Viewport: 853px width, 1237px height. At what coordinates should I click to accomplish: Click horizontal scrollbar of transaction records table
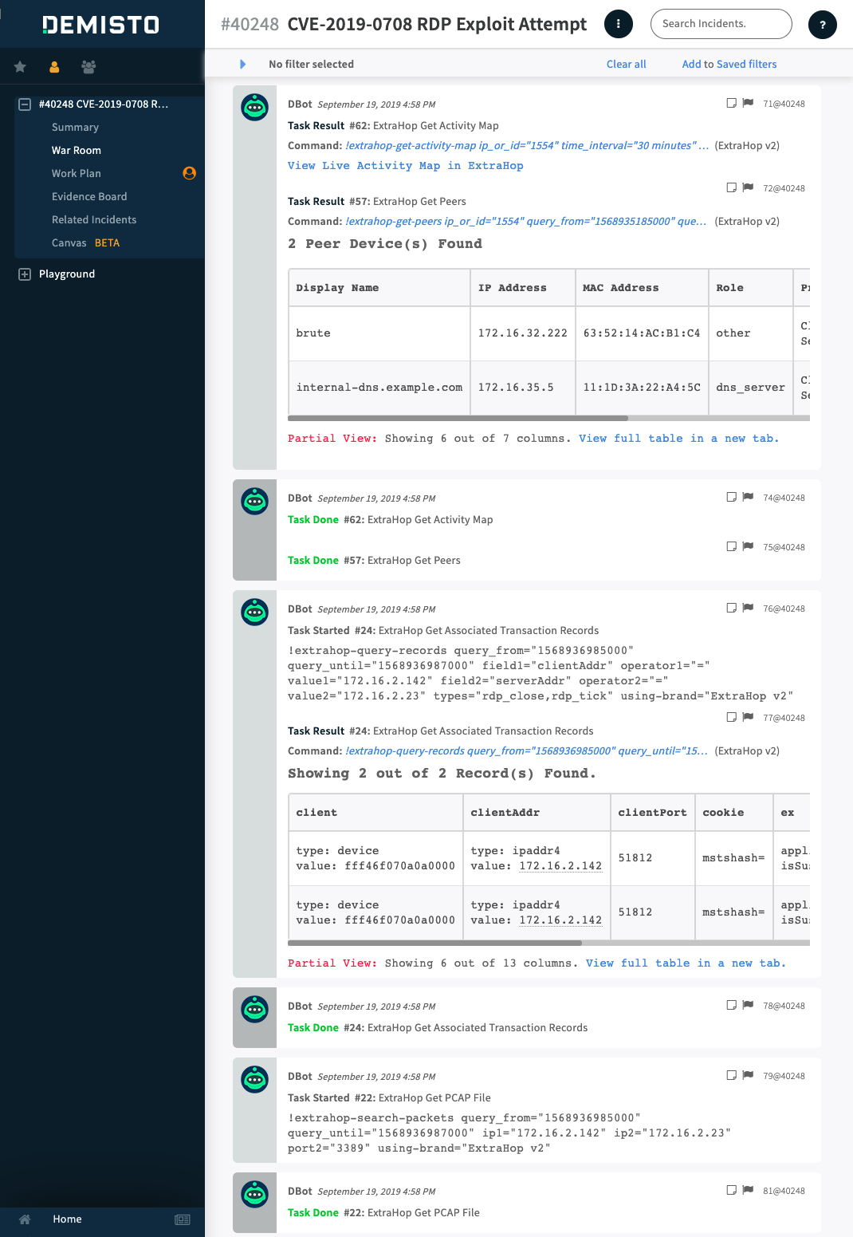[434, 943]
